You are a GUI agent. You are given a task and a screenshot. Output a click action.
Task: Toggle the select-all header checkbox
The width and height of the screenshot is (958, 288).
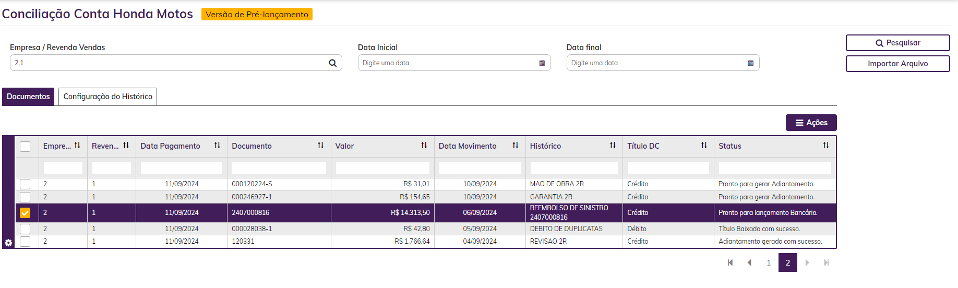point(25,147)
